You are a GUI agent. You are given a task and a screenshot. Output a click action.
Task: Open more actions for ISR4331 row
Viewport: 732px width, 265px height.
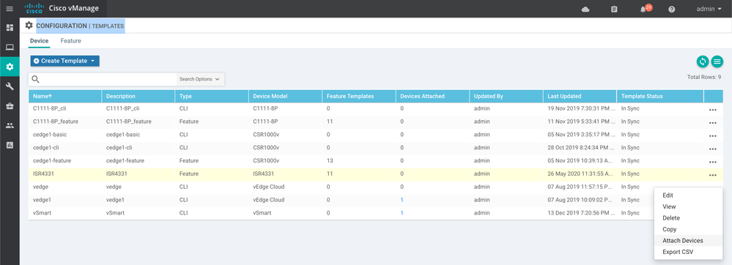point(712,175)
